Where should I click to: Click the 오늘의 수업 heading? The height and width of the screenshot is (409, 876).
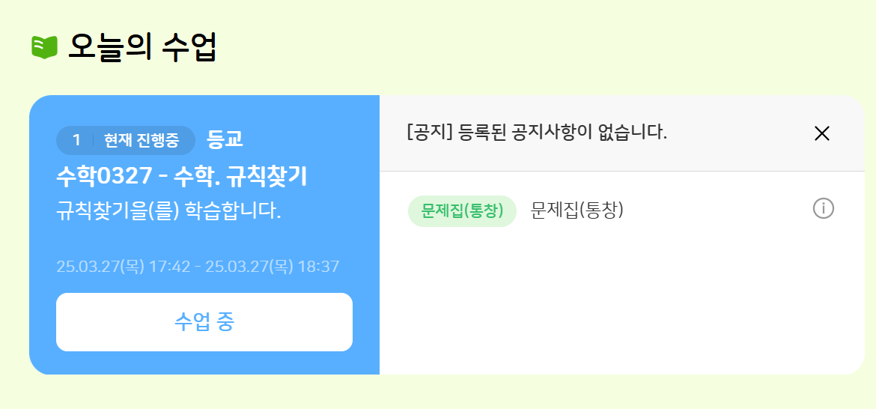[x=142, y=46]
